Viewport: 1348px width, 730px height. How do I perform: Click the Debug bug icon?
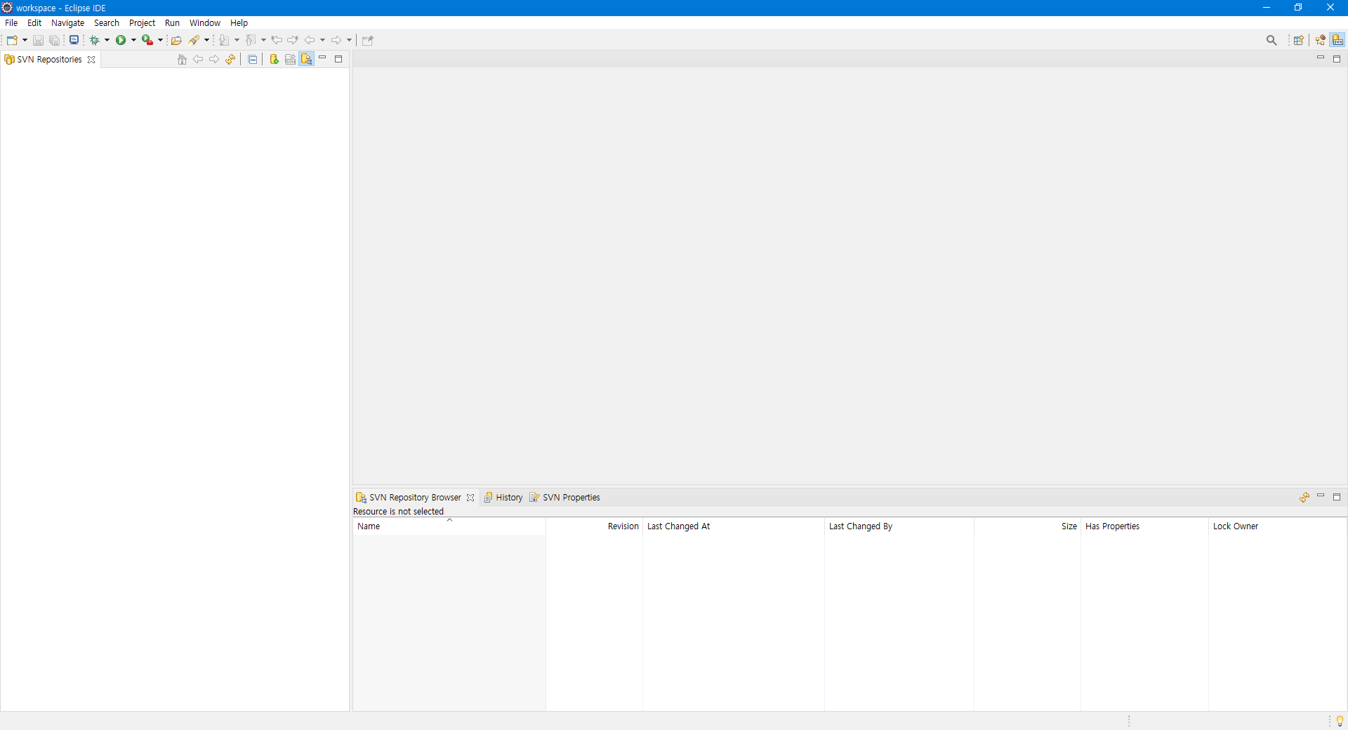tap(94, 40)
